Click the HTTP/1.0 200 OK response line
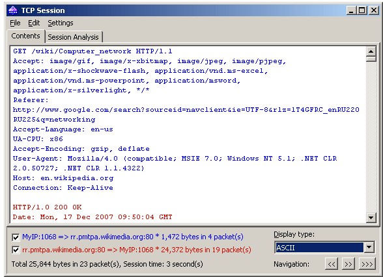Viewport: 383px width, 277px height. click(47, 207)
